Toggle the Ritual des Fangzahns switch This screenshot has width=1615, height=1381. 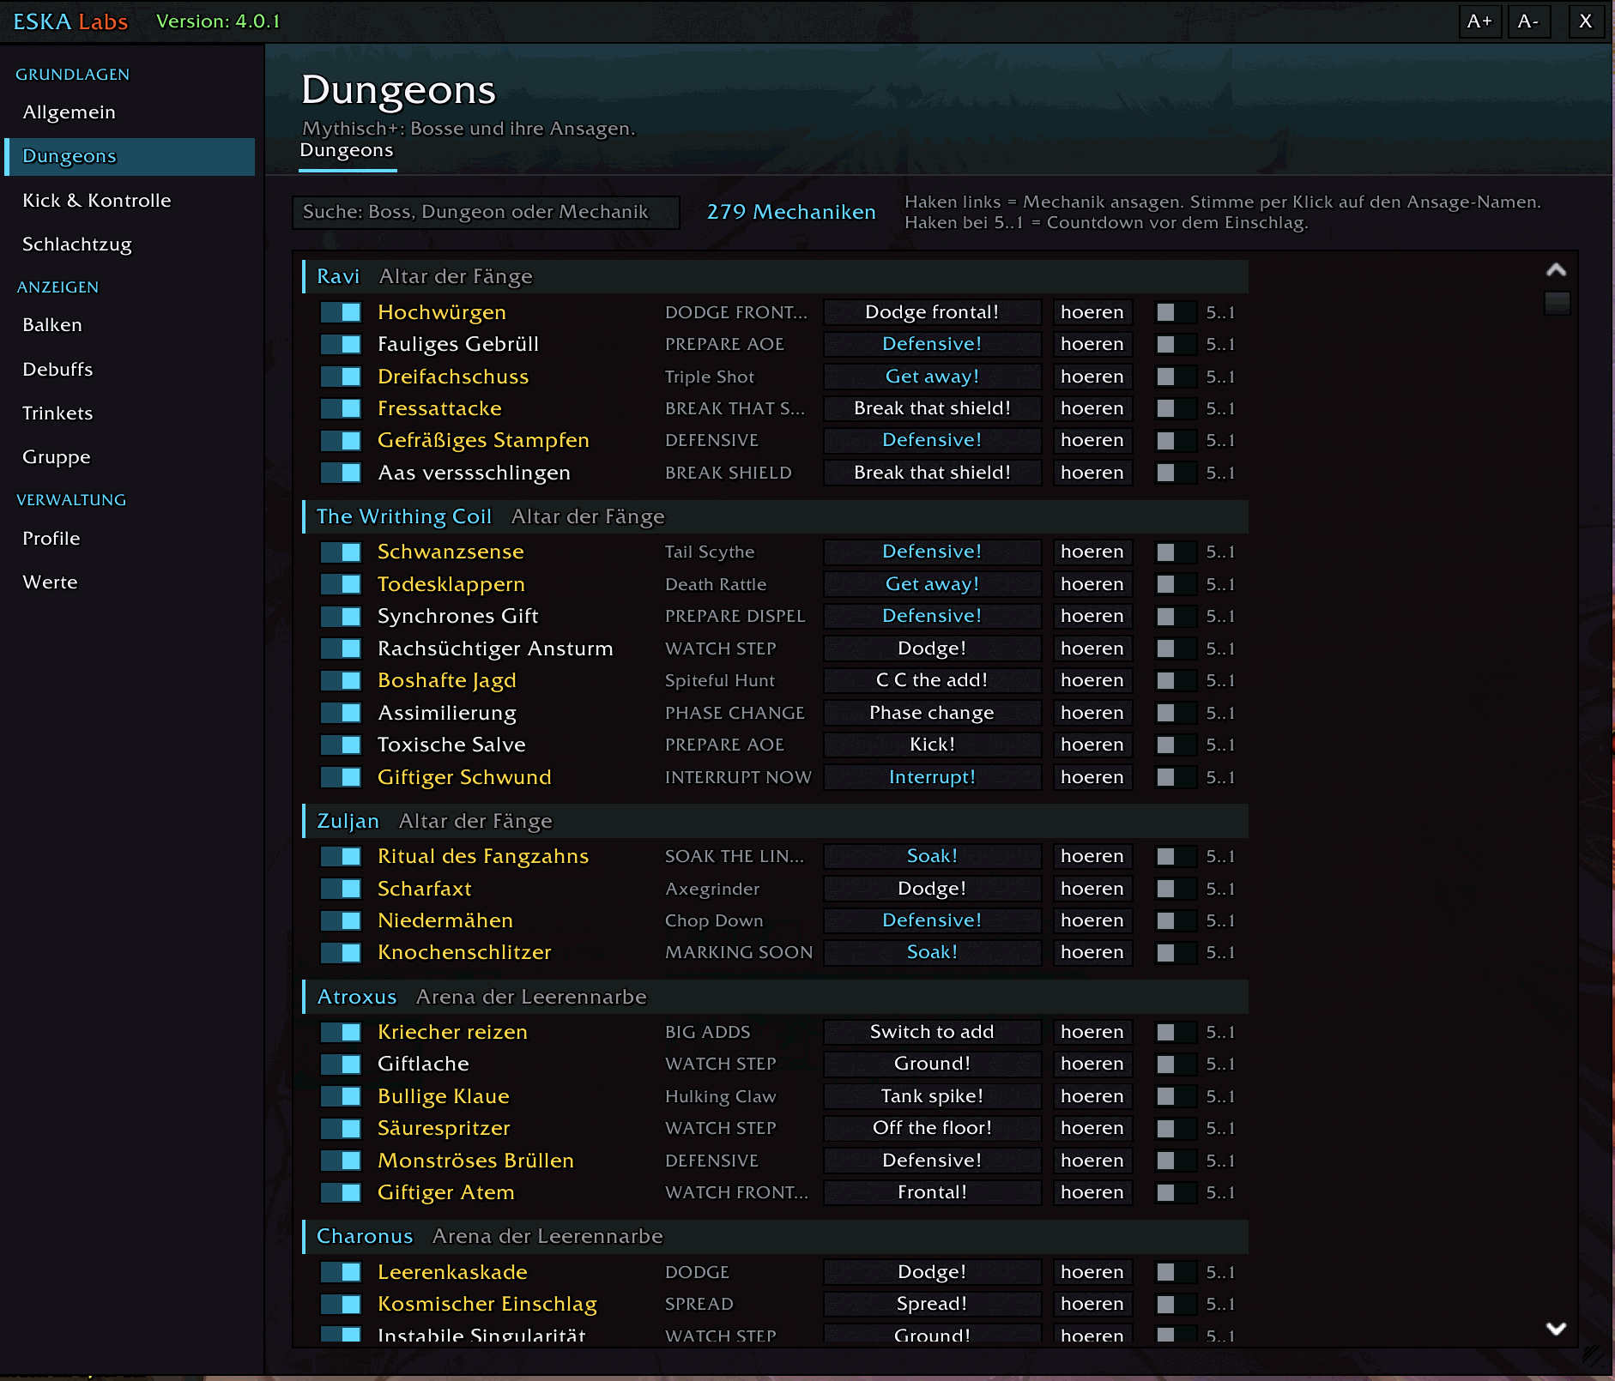[341, 856]
